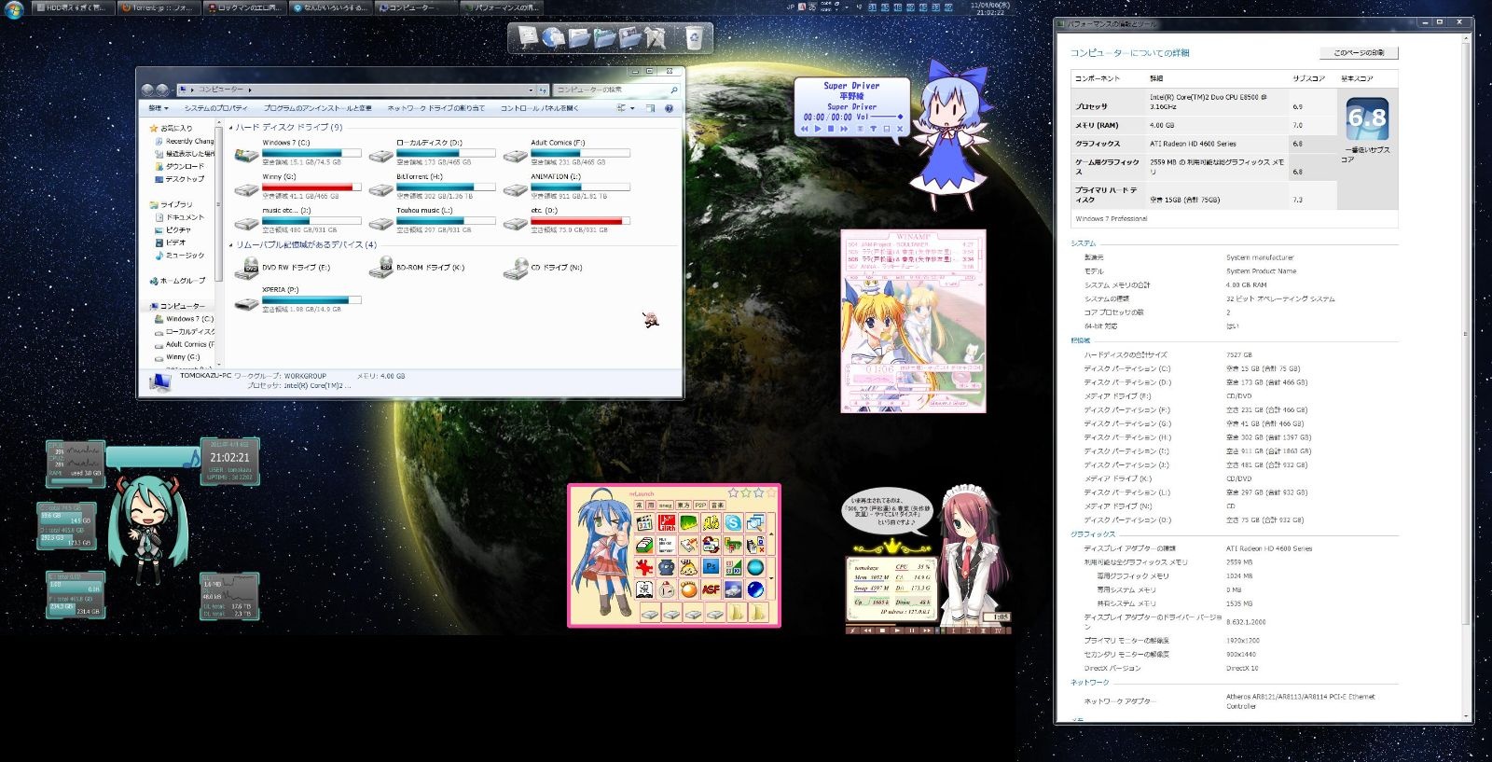Click the JP language indicator in taskbar
The width and height of the screenshot is (1492, 762).
790,7
